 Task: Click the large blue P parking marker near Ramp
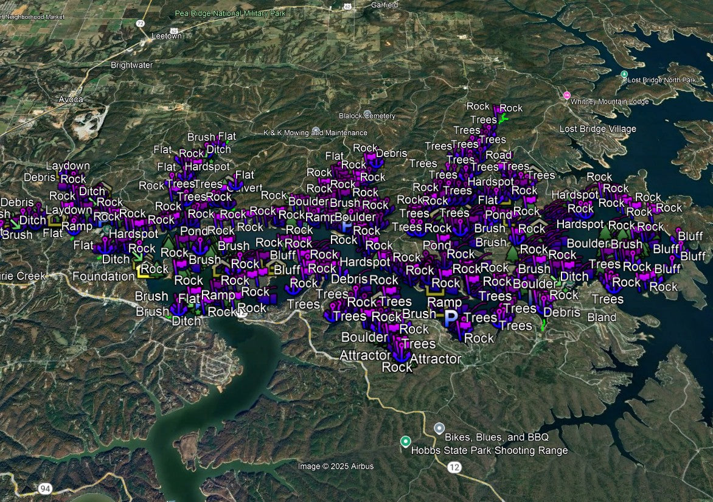pyautogui.click(x=451, y=318)
